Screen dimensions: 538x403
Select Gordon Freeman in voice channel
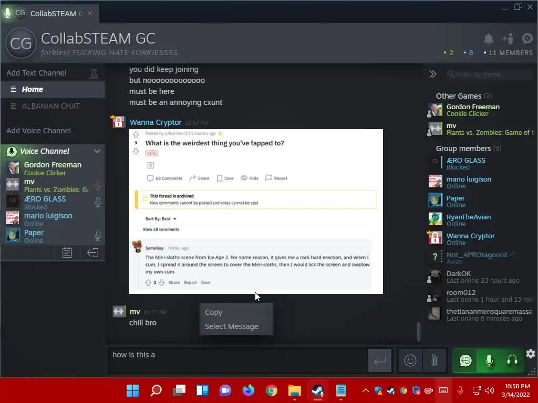click(53, 168)
